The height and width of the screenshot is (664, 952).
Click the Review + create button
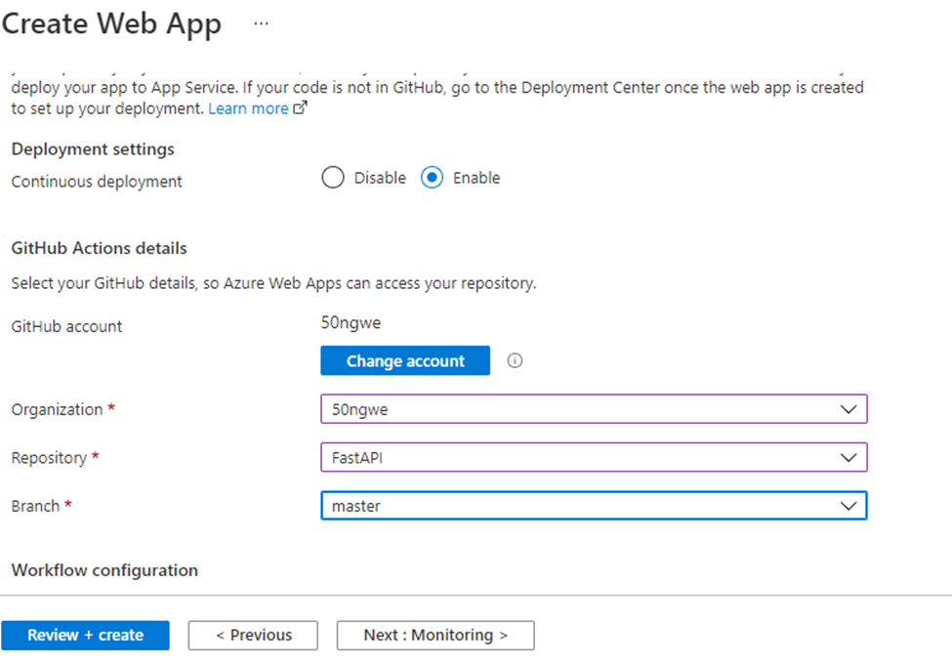click(x=85, y=636)
